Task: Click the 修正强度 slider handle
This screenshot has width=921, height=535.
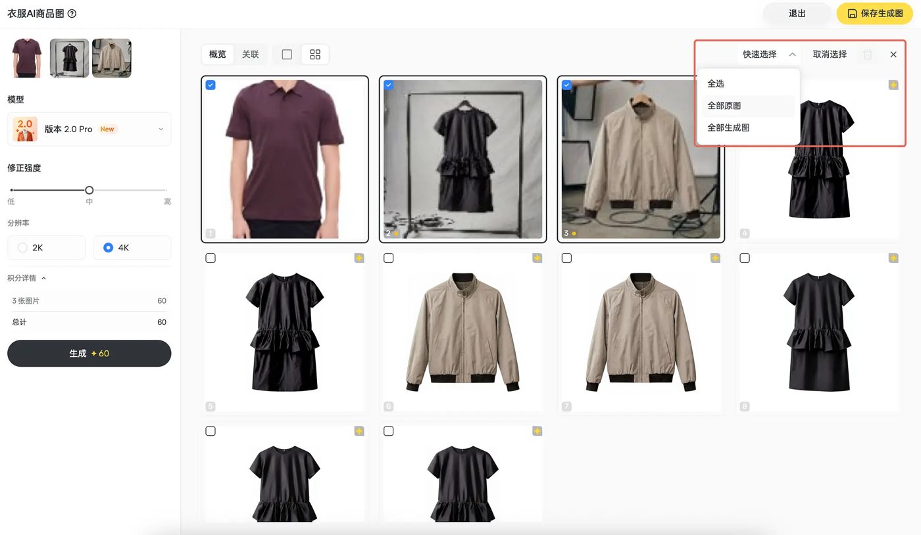Action: pos(89,190)
